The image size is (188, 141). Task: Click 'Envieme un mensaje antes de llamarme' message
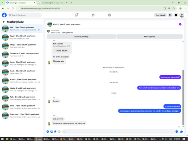69,123
